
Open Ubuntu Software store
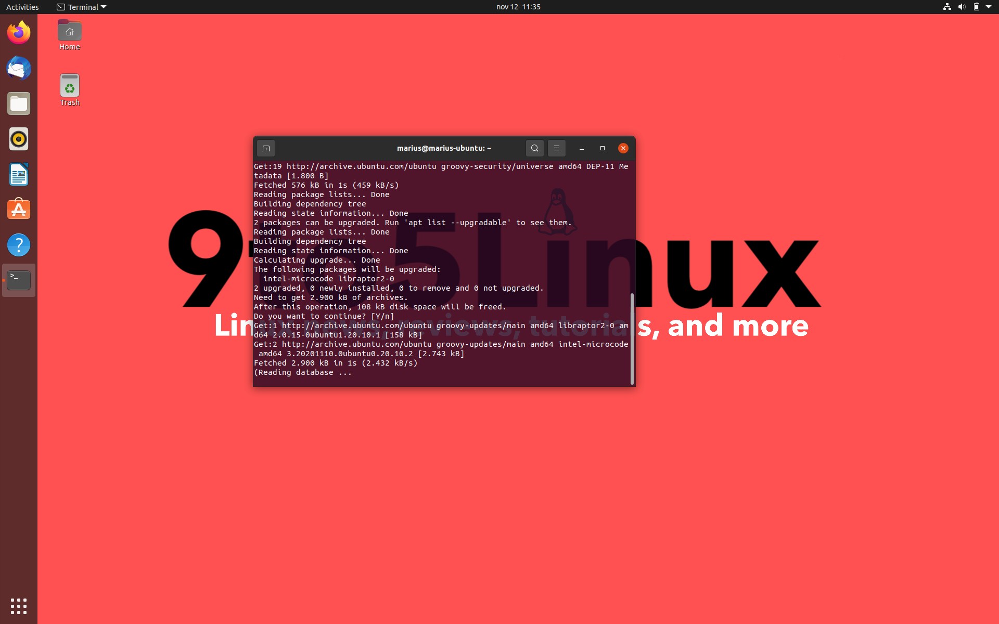19,210
